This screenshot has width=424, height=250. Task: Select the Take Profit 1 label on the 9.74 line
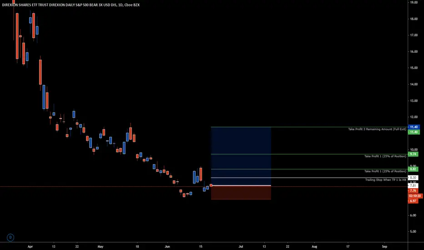[385, 156]
